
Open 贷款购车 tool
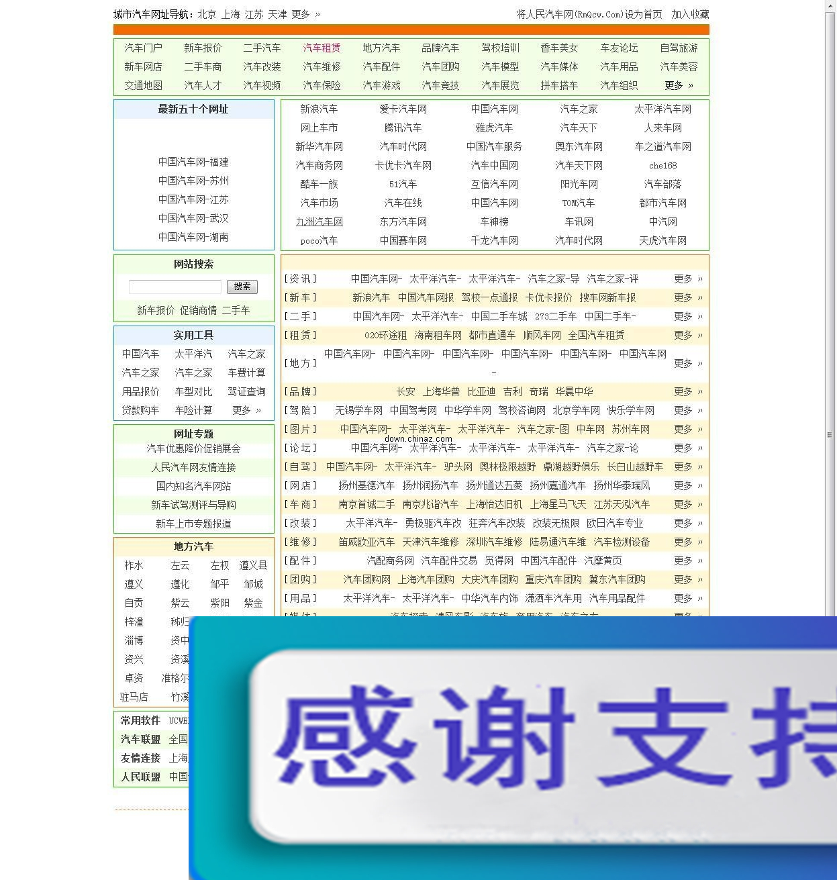pyautogui.click(x=140, y=410)
